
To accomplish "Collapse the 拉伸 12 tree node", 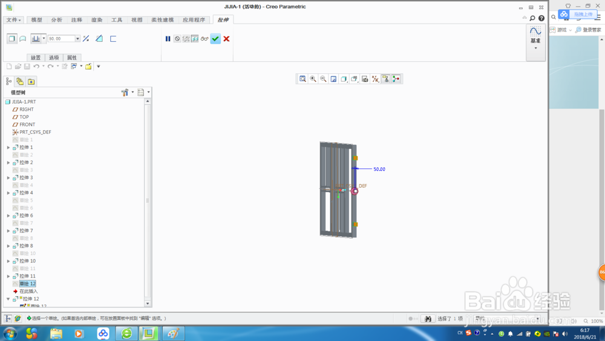I will (8, 299).
